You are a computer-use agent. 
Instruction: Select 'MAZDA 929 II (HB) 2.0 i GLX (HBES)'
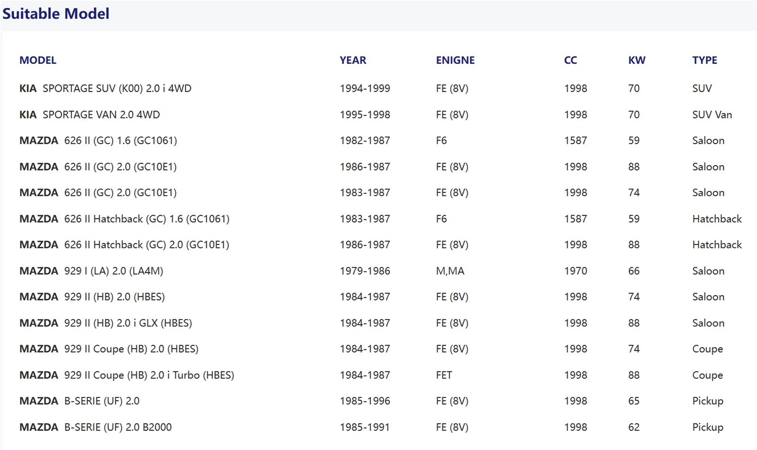106,323
